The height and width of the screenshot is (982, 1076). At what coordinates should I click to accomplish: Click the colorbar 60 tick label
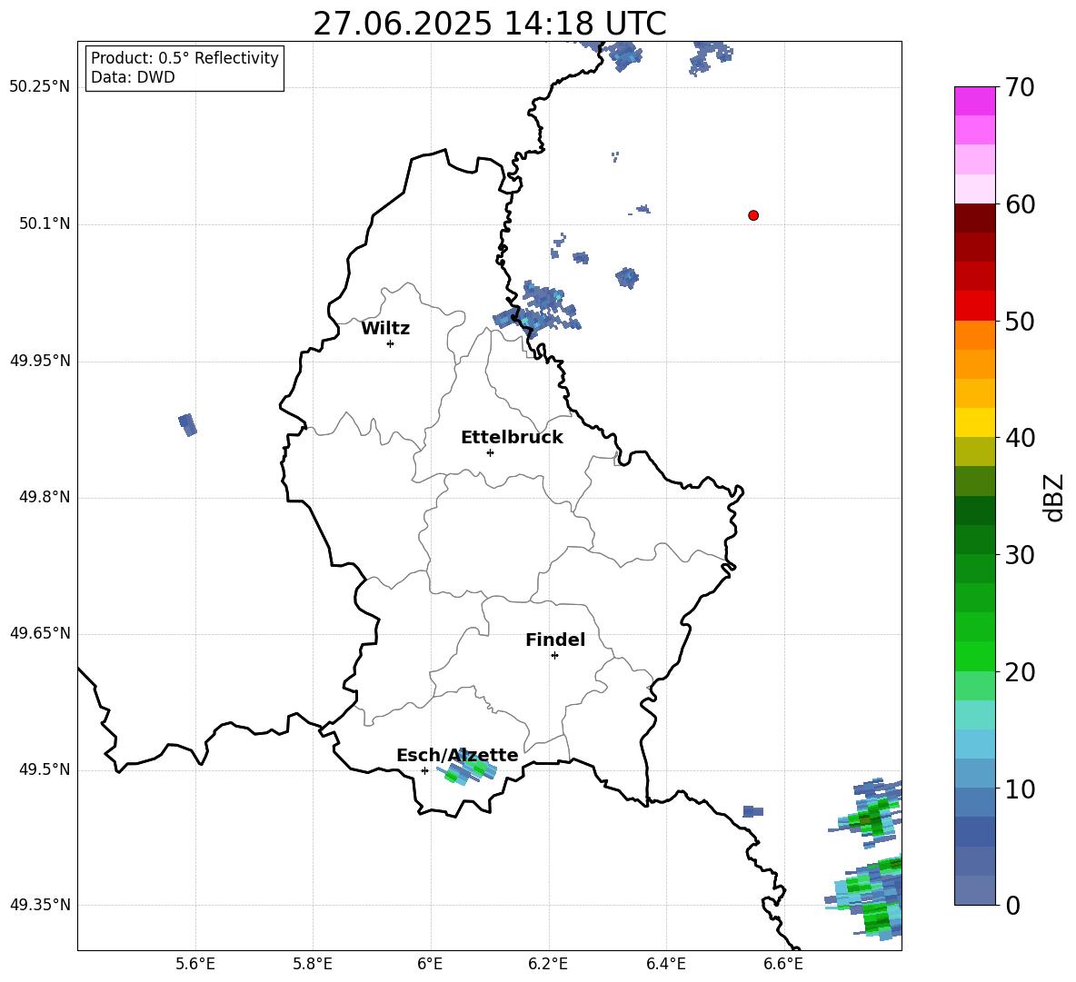(1020, 204)
